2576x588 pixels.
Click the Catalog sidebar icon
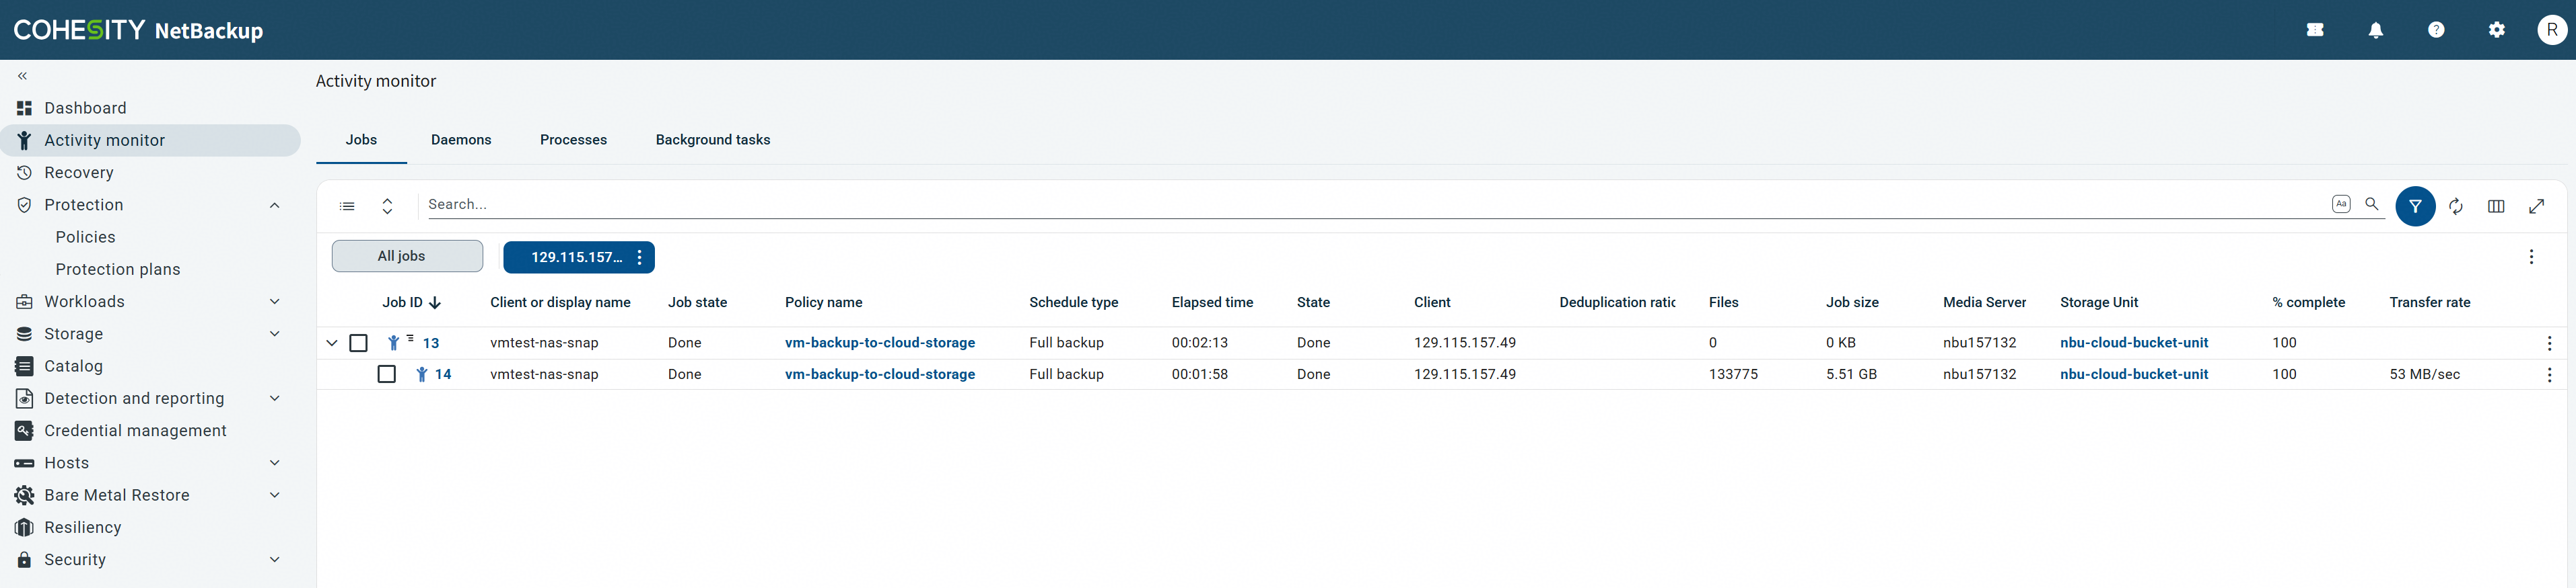(x=24, y=366)
